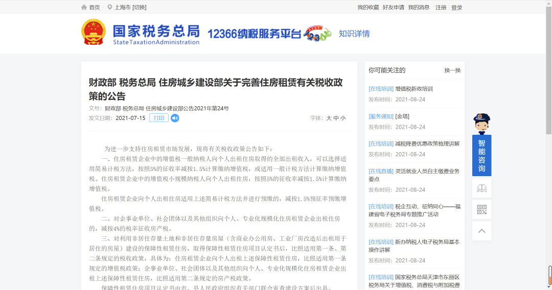Open 增值税新政培训 article link
The width and height of the screenshot is (552, 290).
[413, 88]
